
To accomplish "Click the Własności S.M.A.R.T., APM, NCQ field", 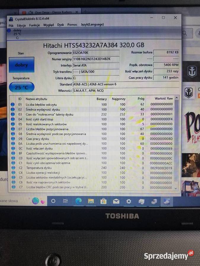I will tap(126, 90).
